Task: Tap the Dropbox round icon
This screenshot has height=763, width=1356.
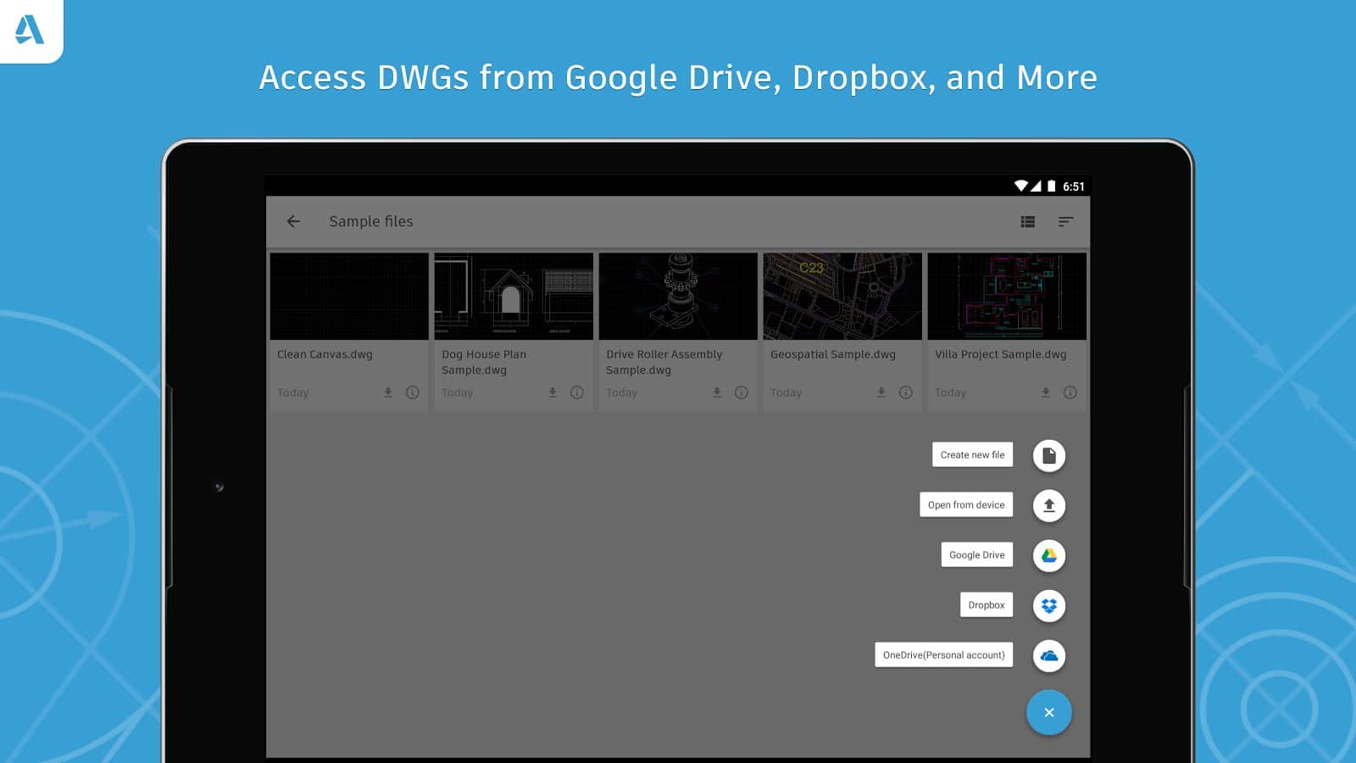Action: (1048, 605)
